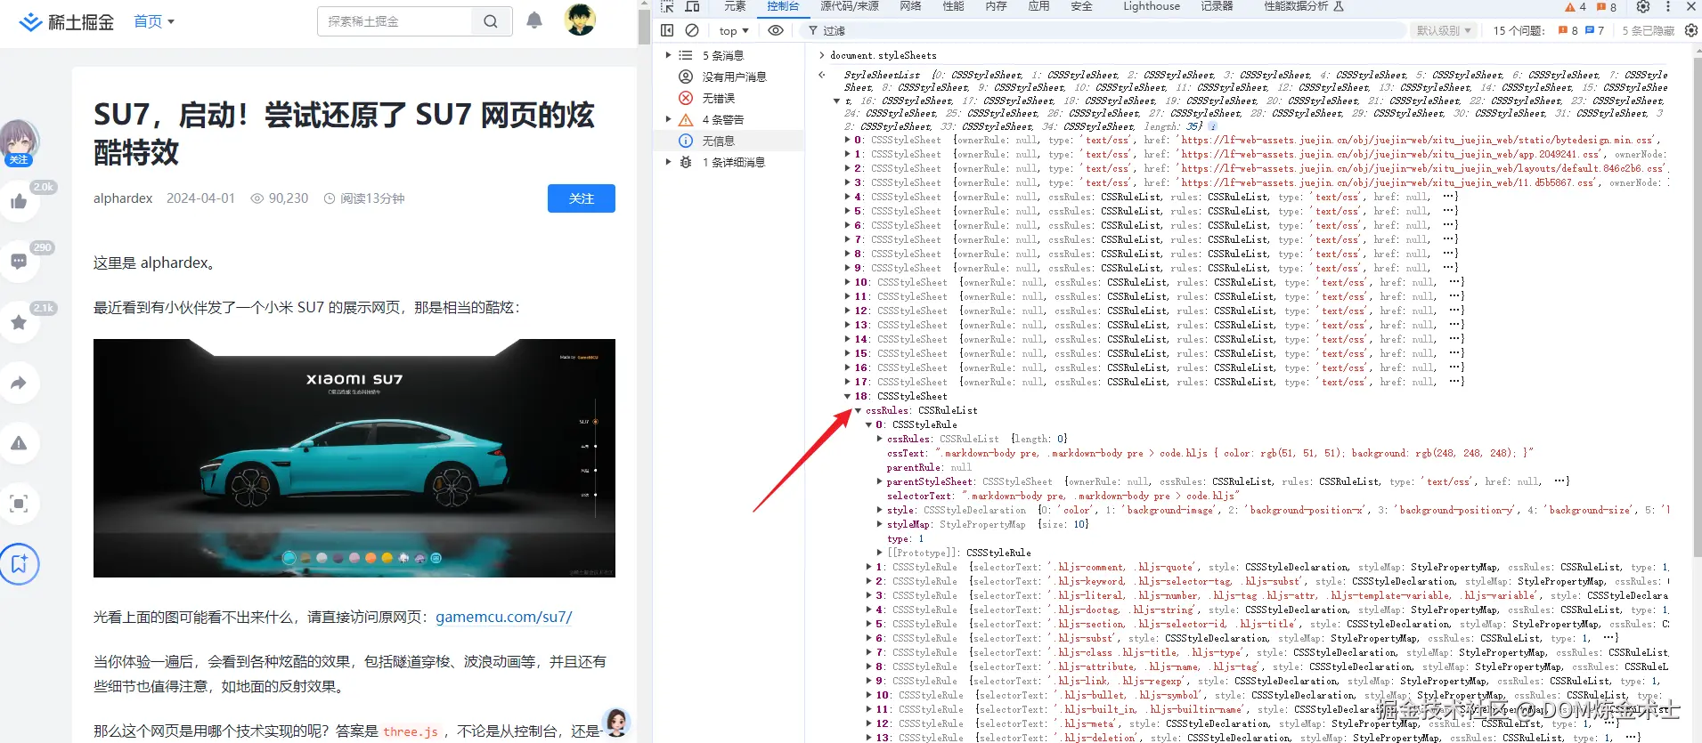Switch to the 源代码/来源 tab
This screenshot has height=743, width=1702.
point(849,6)
